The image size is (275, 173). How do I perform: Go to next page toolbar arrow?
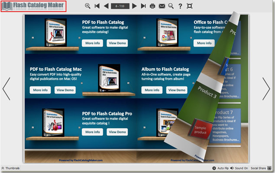click(134, 6)
